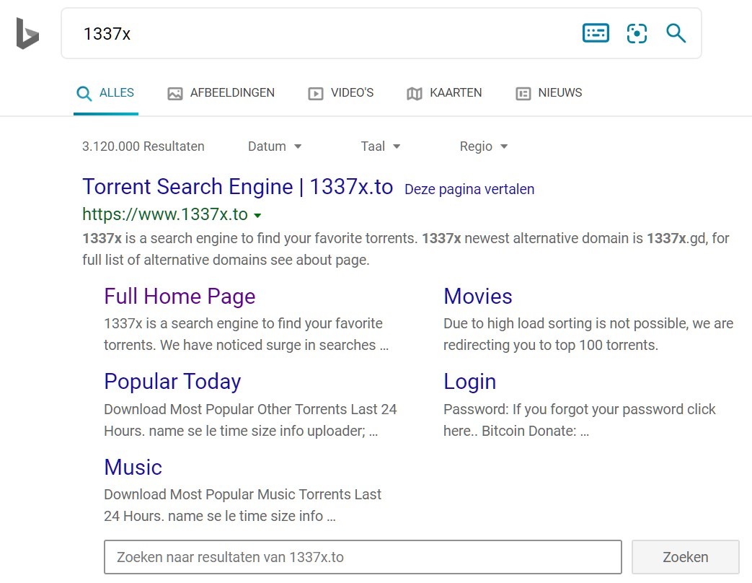The width and height of the screenshot is (752, 583).
Task: Expand the Datum filter dropdown
Action: point(275,146)
